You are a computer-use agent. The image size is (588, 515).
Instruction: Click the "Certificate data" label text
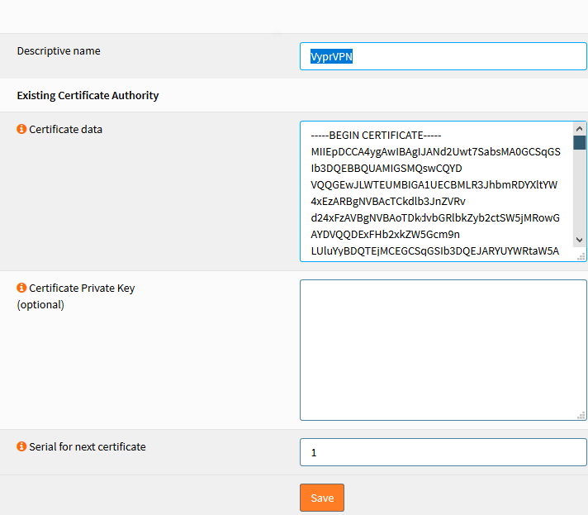(65, 129)
